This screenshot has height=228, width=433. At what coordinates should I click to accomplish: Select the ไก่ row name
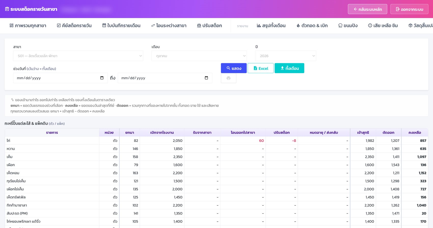click(8, 141)
